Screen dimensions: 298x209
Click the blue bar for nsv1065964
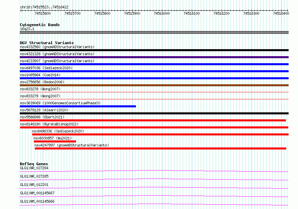(x=154, y=78)
